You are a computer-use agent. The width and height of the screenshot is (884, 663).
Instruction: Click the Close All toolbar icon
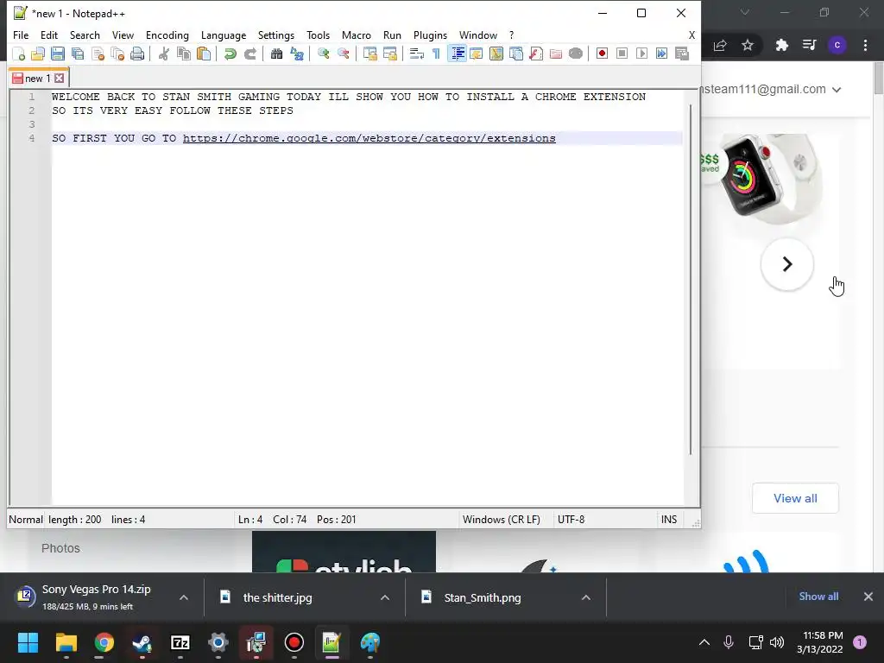point(117,54)
